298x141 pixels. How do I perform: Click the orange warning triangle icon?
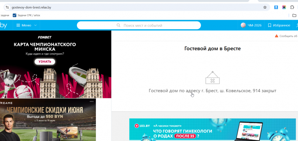coord(277,36)
